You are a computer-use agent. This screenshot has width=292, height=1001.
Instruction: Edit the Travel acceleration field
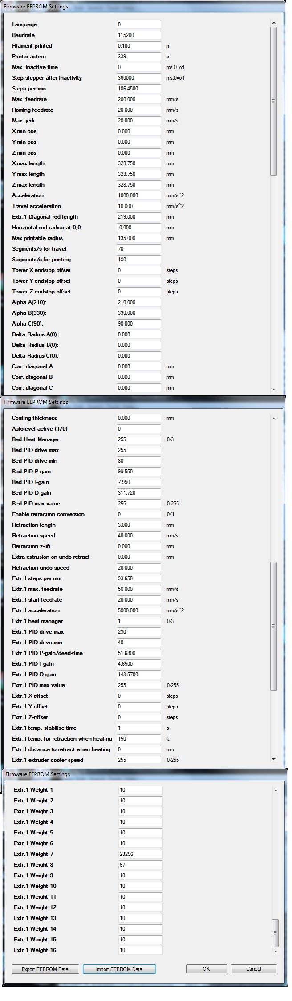point(138,206)
